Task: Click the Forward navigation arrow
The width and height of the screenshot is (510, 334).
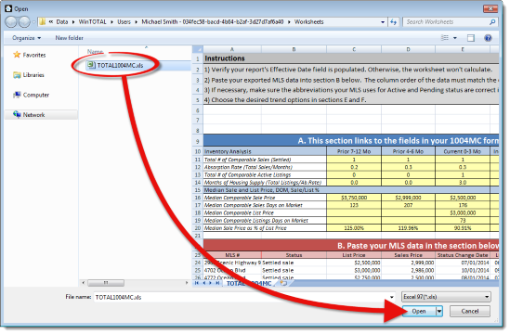Action: [x=25, y=21]
